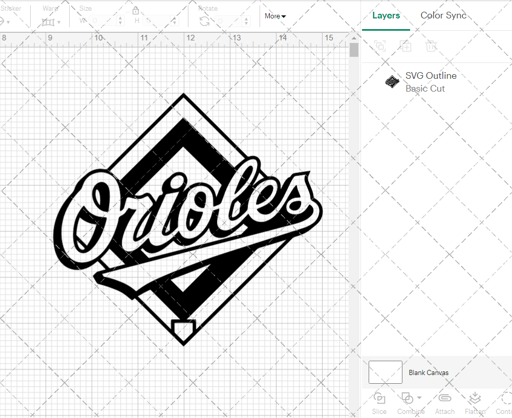The height and width of the screenshot is (418, 512).
Task: Select the Slice tool
Action: pos(379,403)
